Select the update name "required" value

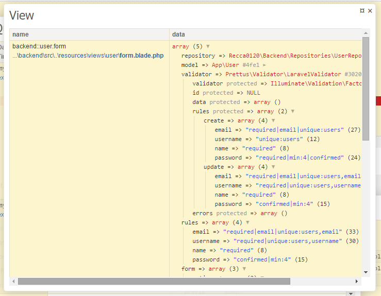(259, 195)
